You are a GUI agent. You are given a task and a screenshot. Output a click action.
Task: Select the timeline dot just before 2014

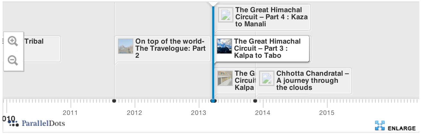[255, 101]
